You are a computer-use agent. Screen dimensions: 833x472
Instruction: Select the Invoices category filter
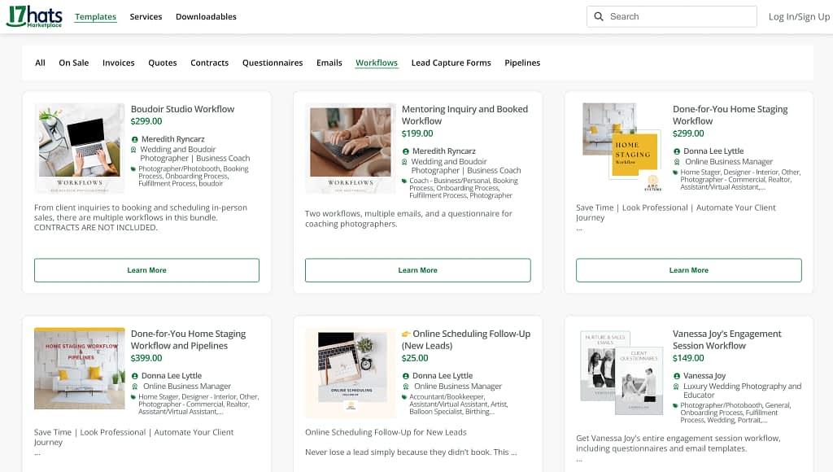[x=119, y=63]
